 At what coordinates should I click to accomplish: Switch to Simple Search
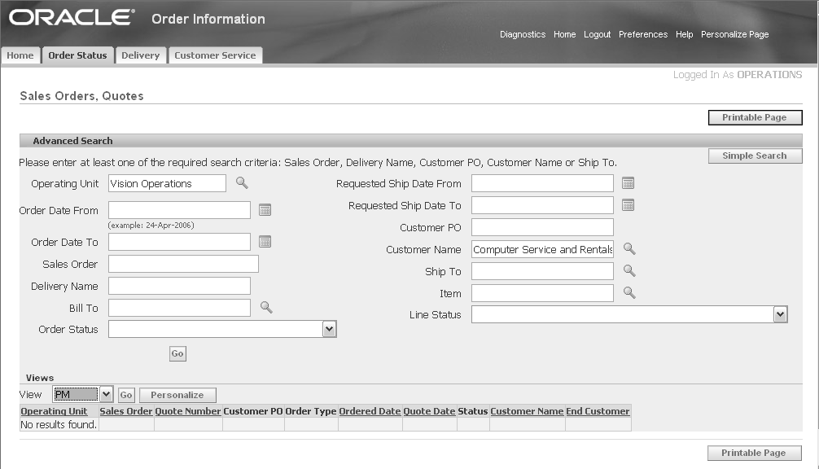point(755,156)
